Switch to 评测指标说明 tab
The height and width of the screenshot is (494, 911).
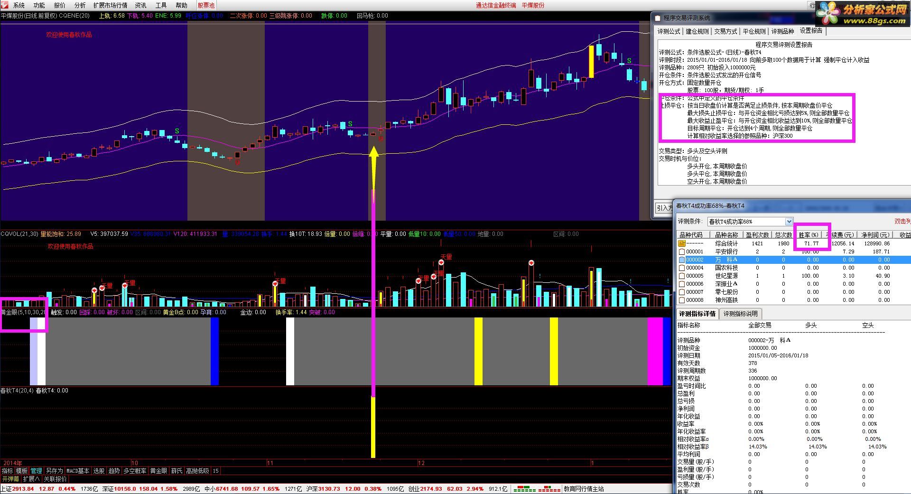coord(741,314)
